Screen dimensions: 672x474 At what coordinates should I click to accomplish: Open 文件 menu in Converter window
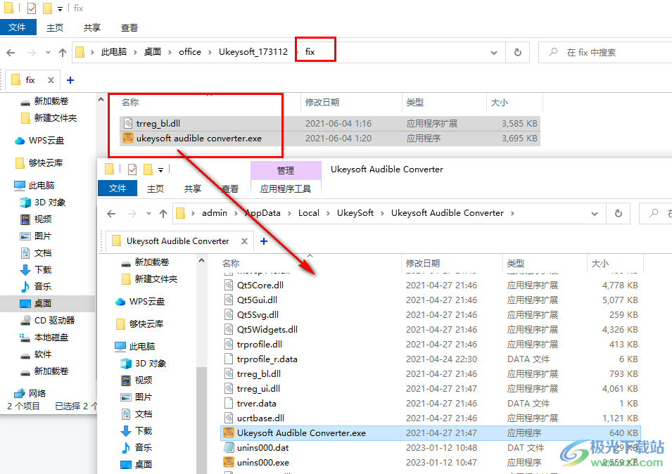click(x=118, y=188)
